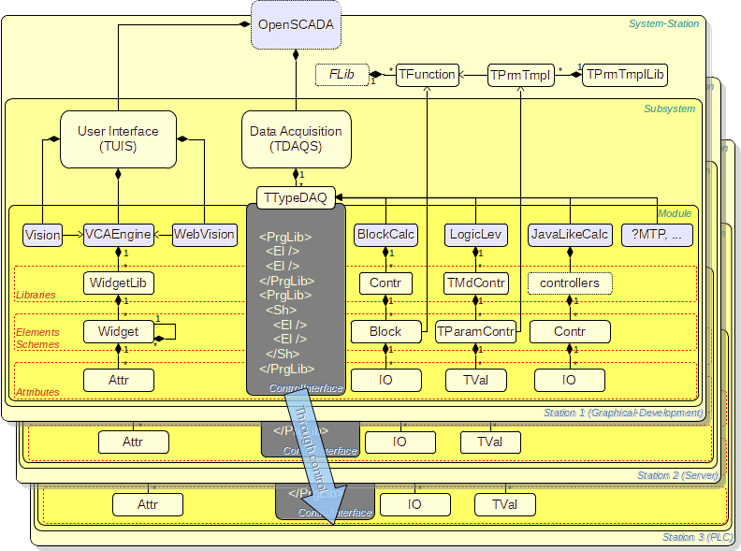Click the '<Sh>' line in gray XML box
Screen dimensions: 741x551
[282, 310]
